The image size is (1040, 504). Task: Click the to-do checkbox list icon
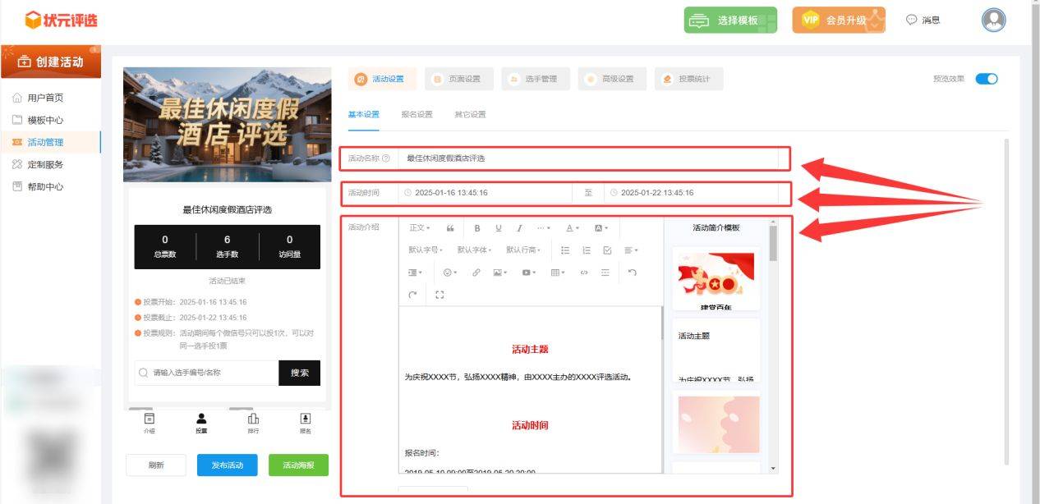click(x=607, y=250)
